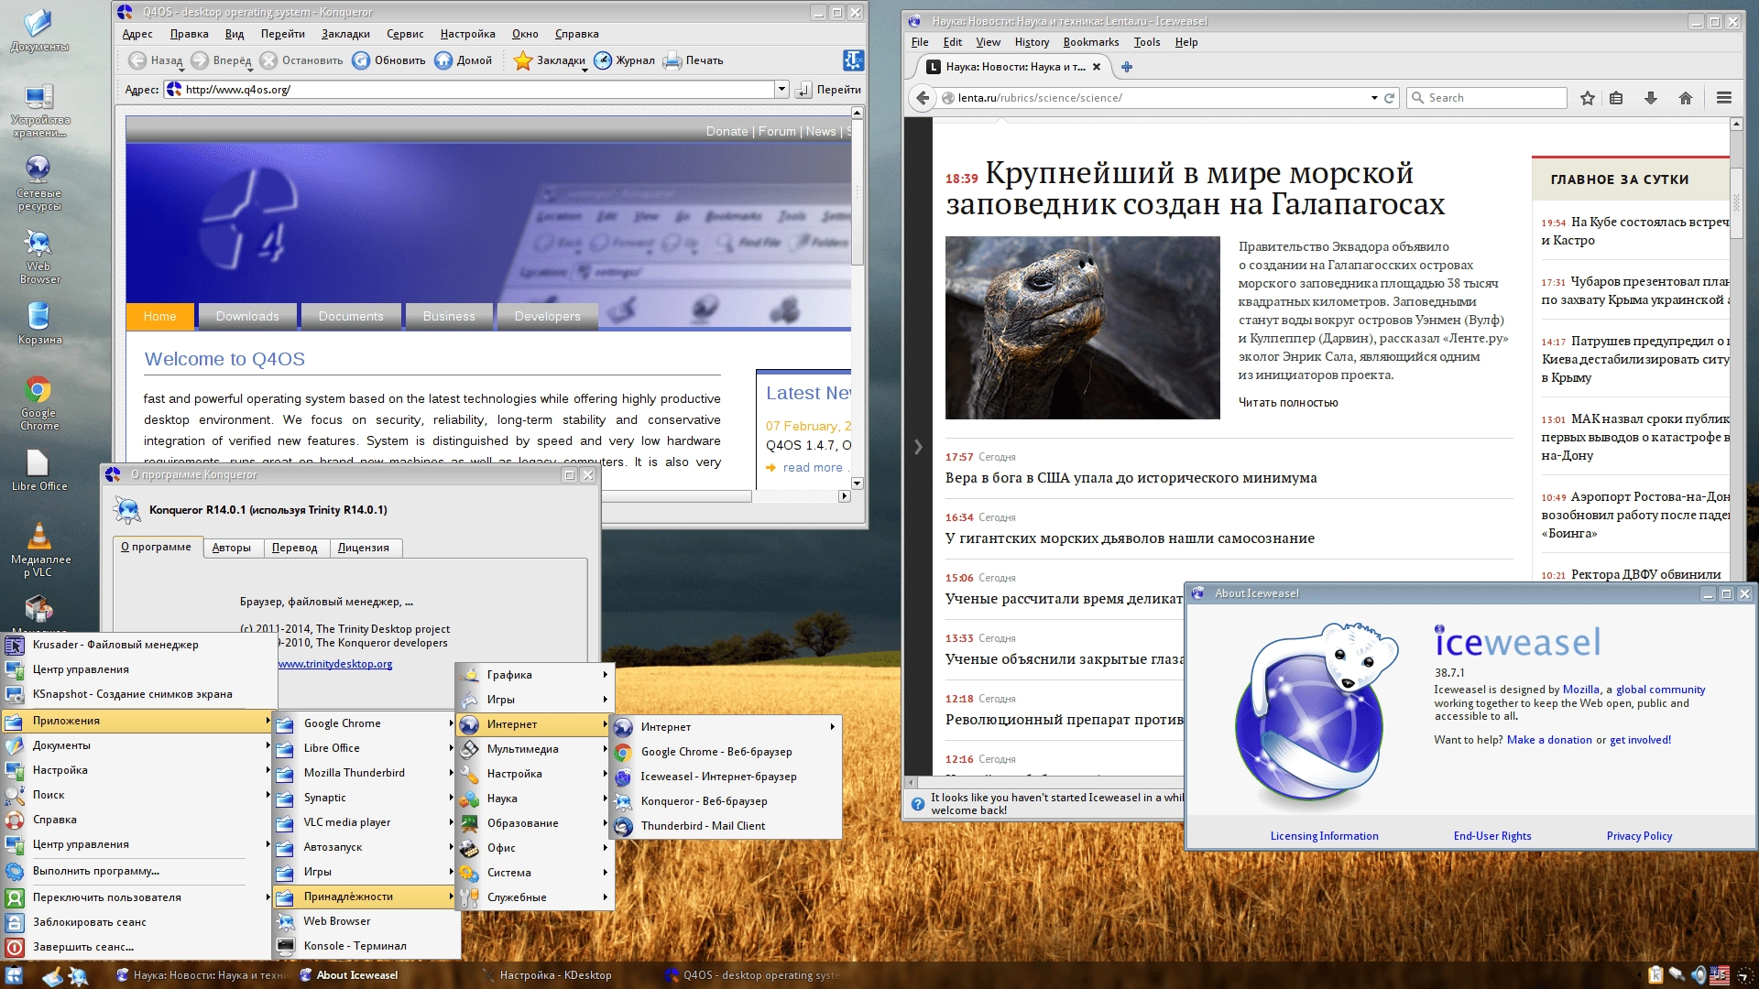Select Konsole - Терминал menu entry
Screen dimensions: 1759x989
tap(366, 946)
